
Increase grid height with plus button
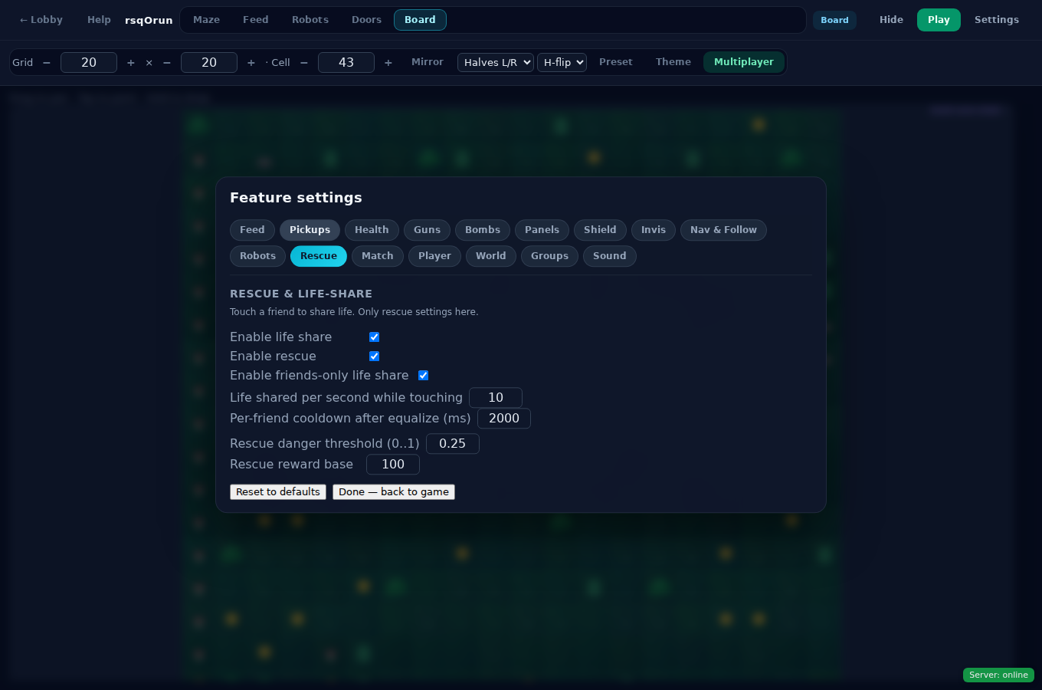click(251, 63)
